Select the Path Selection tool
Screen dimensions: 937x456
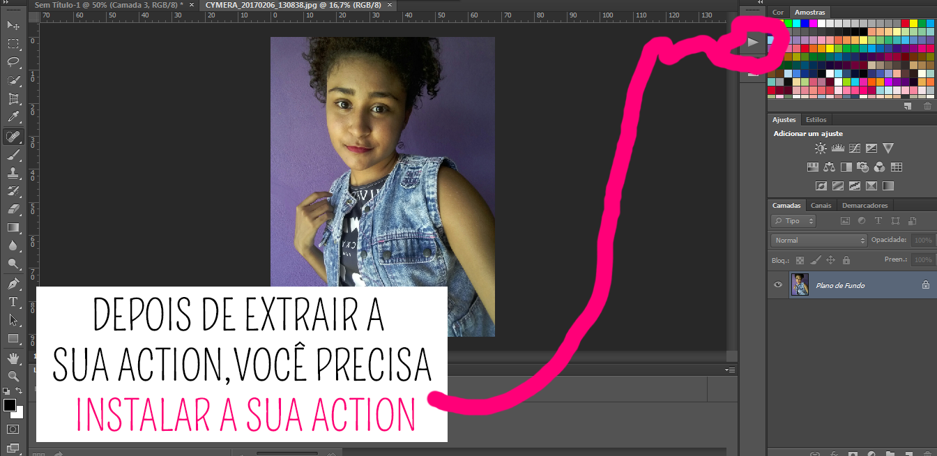13,320
